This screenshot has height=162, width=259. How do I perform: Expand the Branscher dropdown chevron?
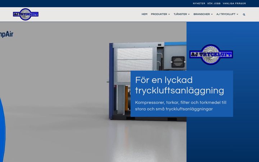point(212,14)
